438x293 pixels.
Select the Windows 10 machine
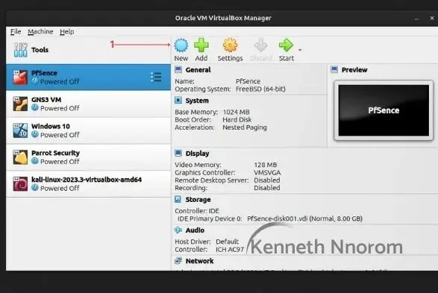pos(88,130)
